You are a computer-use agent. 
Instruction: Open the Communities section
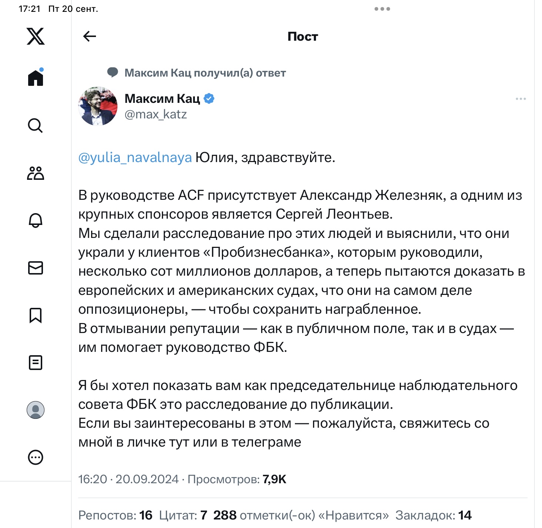[36, 173]
